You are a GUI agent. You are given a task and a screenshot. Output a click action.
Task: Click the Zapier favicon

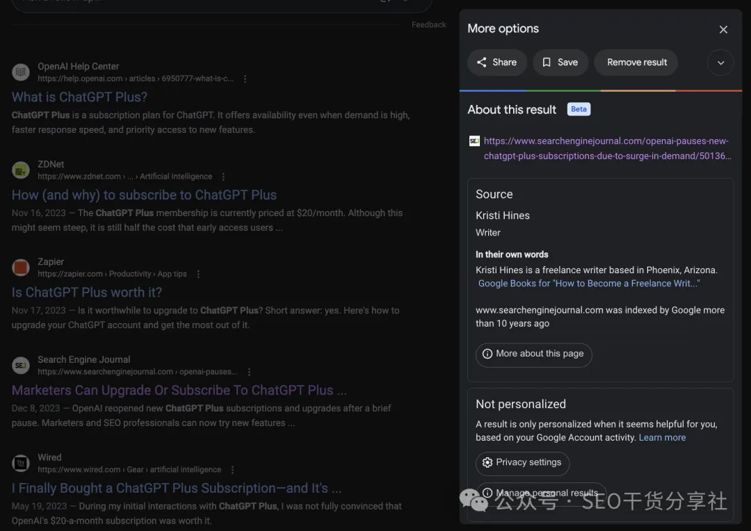click(x=21, y=268)
